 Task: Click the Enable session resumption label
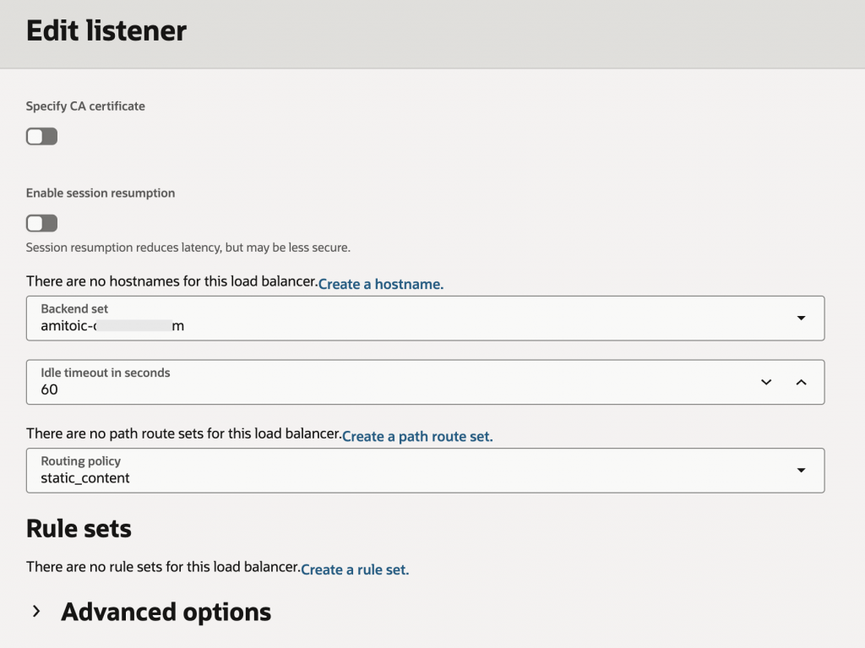pos(101,193)
